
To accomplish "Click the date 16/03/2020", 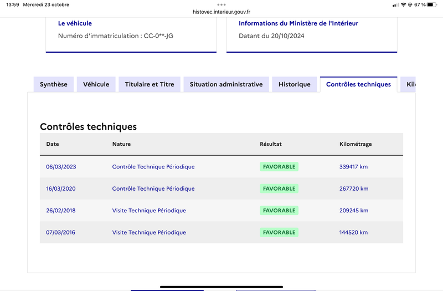I will (61, 188).
